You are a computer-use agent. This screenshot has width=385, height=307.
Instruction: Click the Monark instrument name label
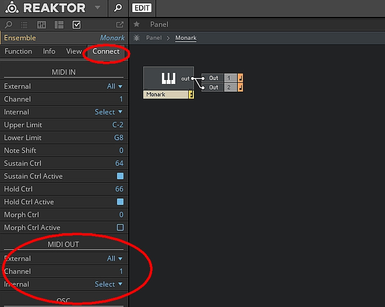166,94
